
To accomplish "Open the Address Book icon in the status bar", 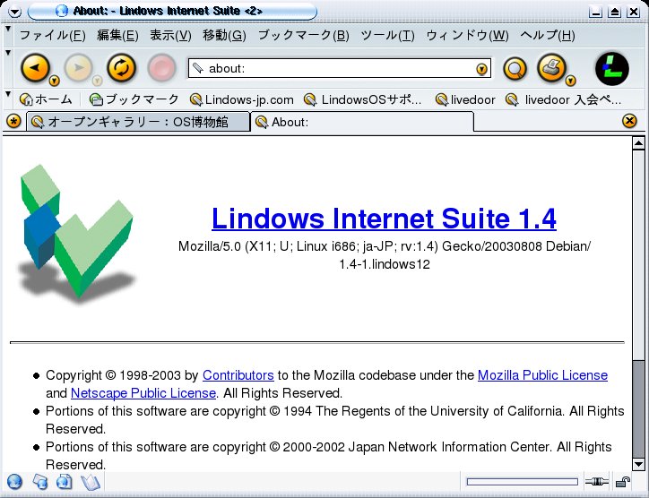I will [x=90, y=482].
